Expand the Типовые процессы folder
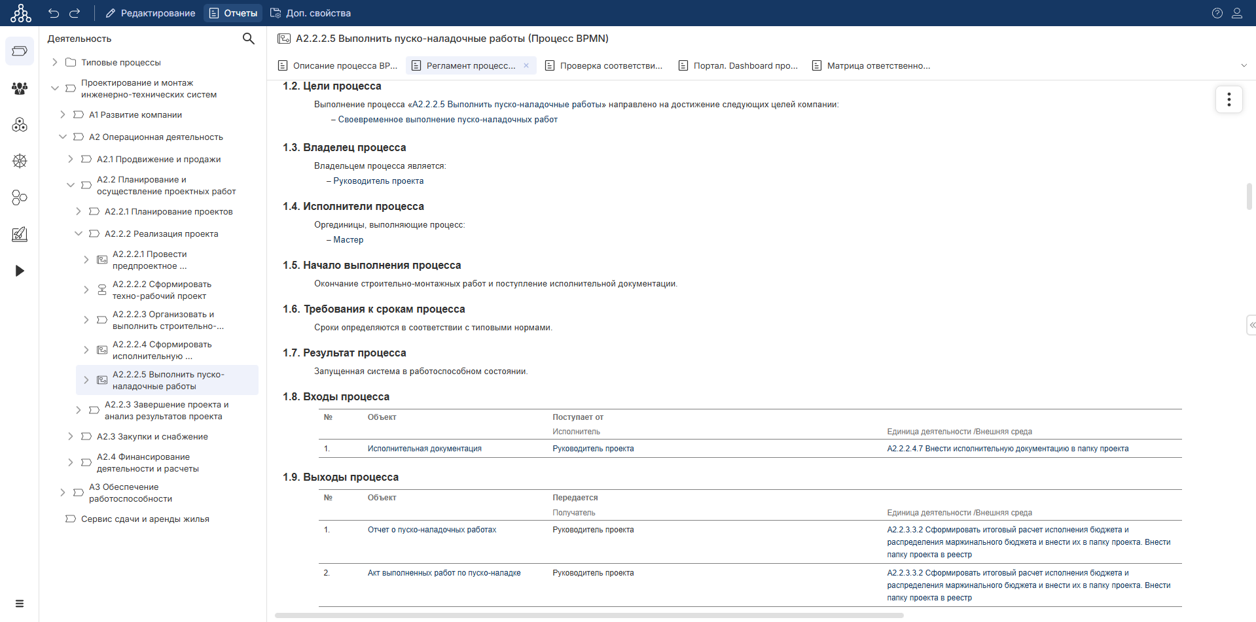Screen dimensions: 1256x622 click(x=55, y=63)
